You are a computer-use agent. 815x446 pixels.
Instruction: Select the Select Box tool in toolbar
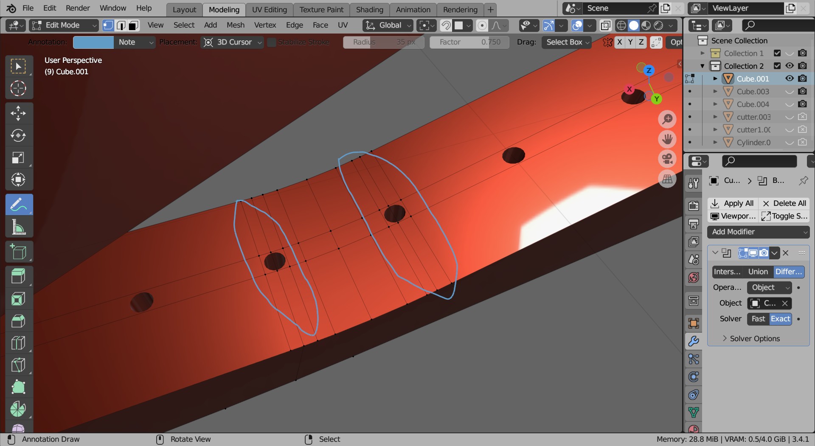pyautogui.click(x=18, y=66)
